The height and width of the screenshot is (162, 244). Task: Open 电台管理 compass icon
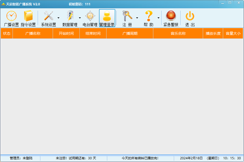pos(90,16)
